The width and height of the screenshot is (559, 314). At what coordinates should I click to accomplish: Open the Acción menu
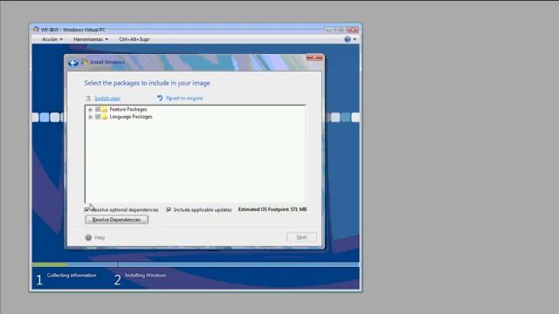52,39
